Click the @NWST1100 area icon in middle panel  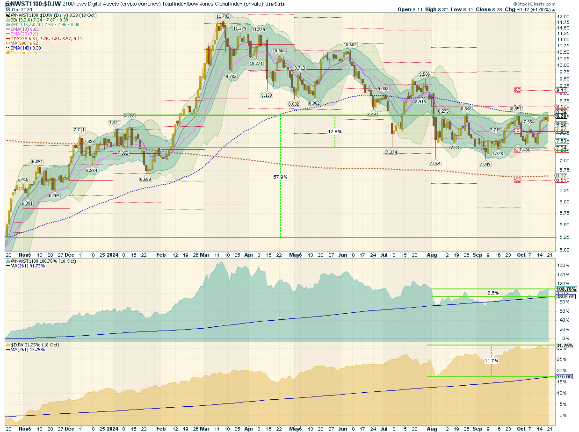[x=8, y=261]
